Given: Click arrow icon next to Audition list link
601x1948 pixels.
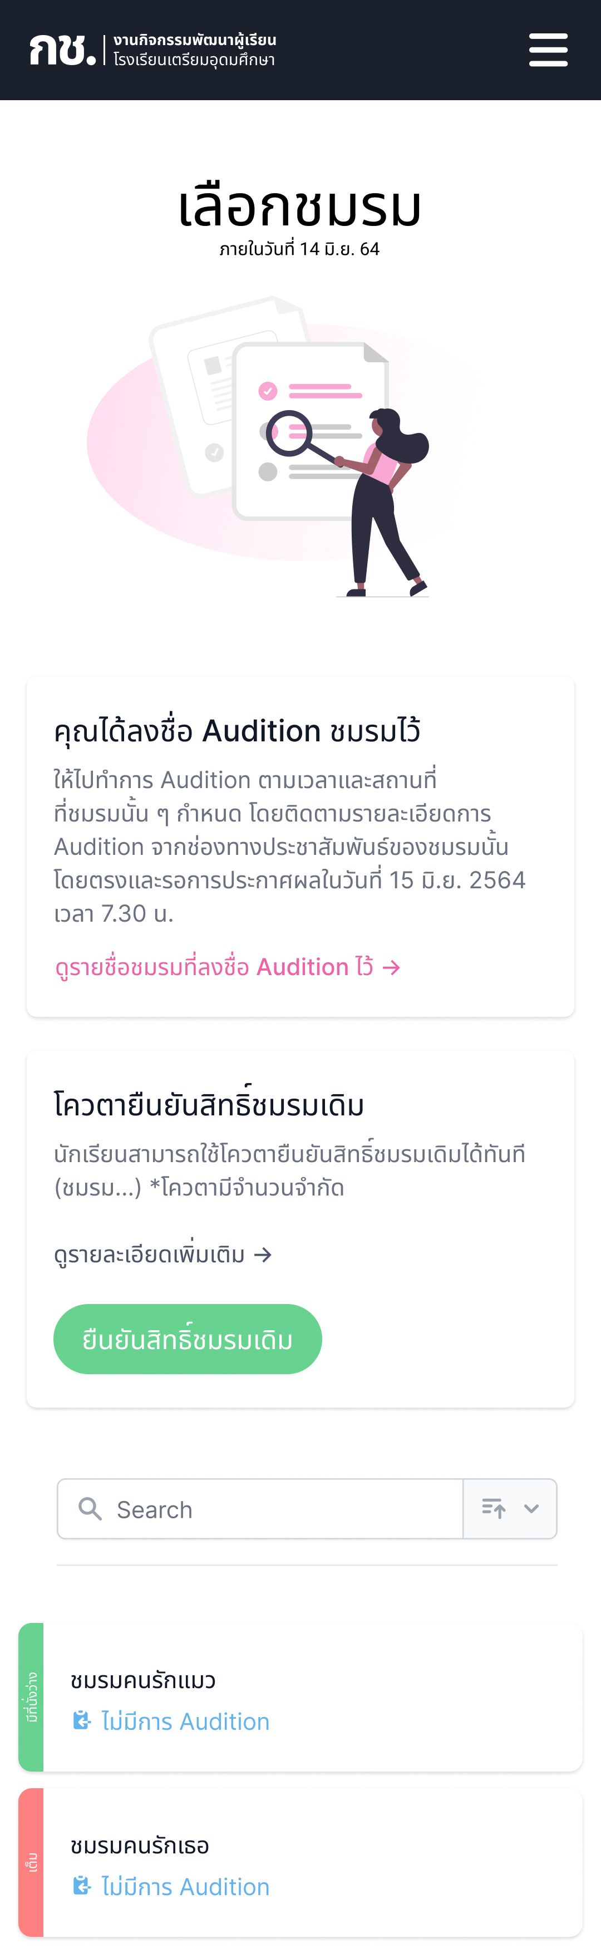Looking at the screenshot, I should coord(392,967).
